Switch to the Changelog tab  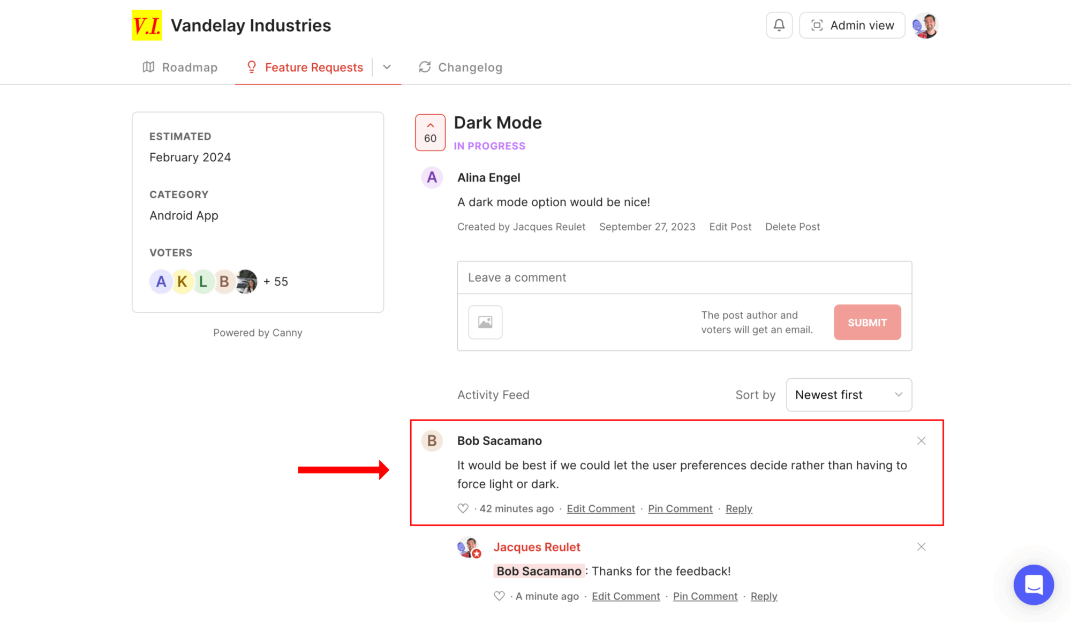click(461, 67)
